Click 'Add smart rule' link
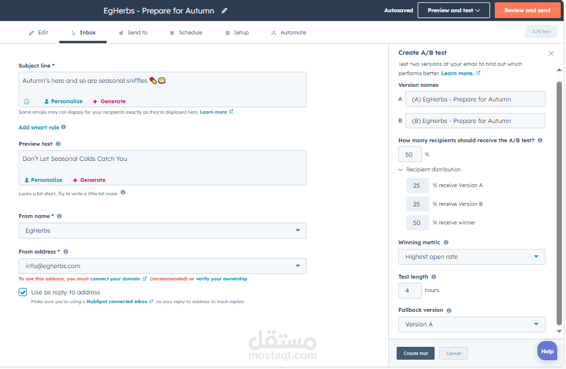 click(39, 127)
